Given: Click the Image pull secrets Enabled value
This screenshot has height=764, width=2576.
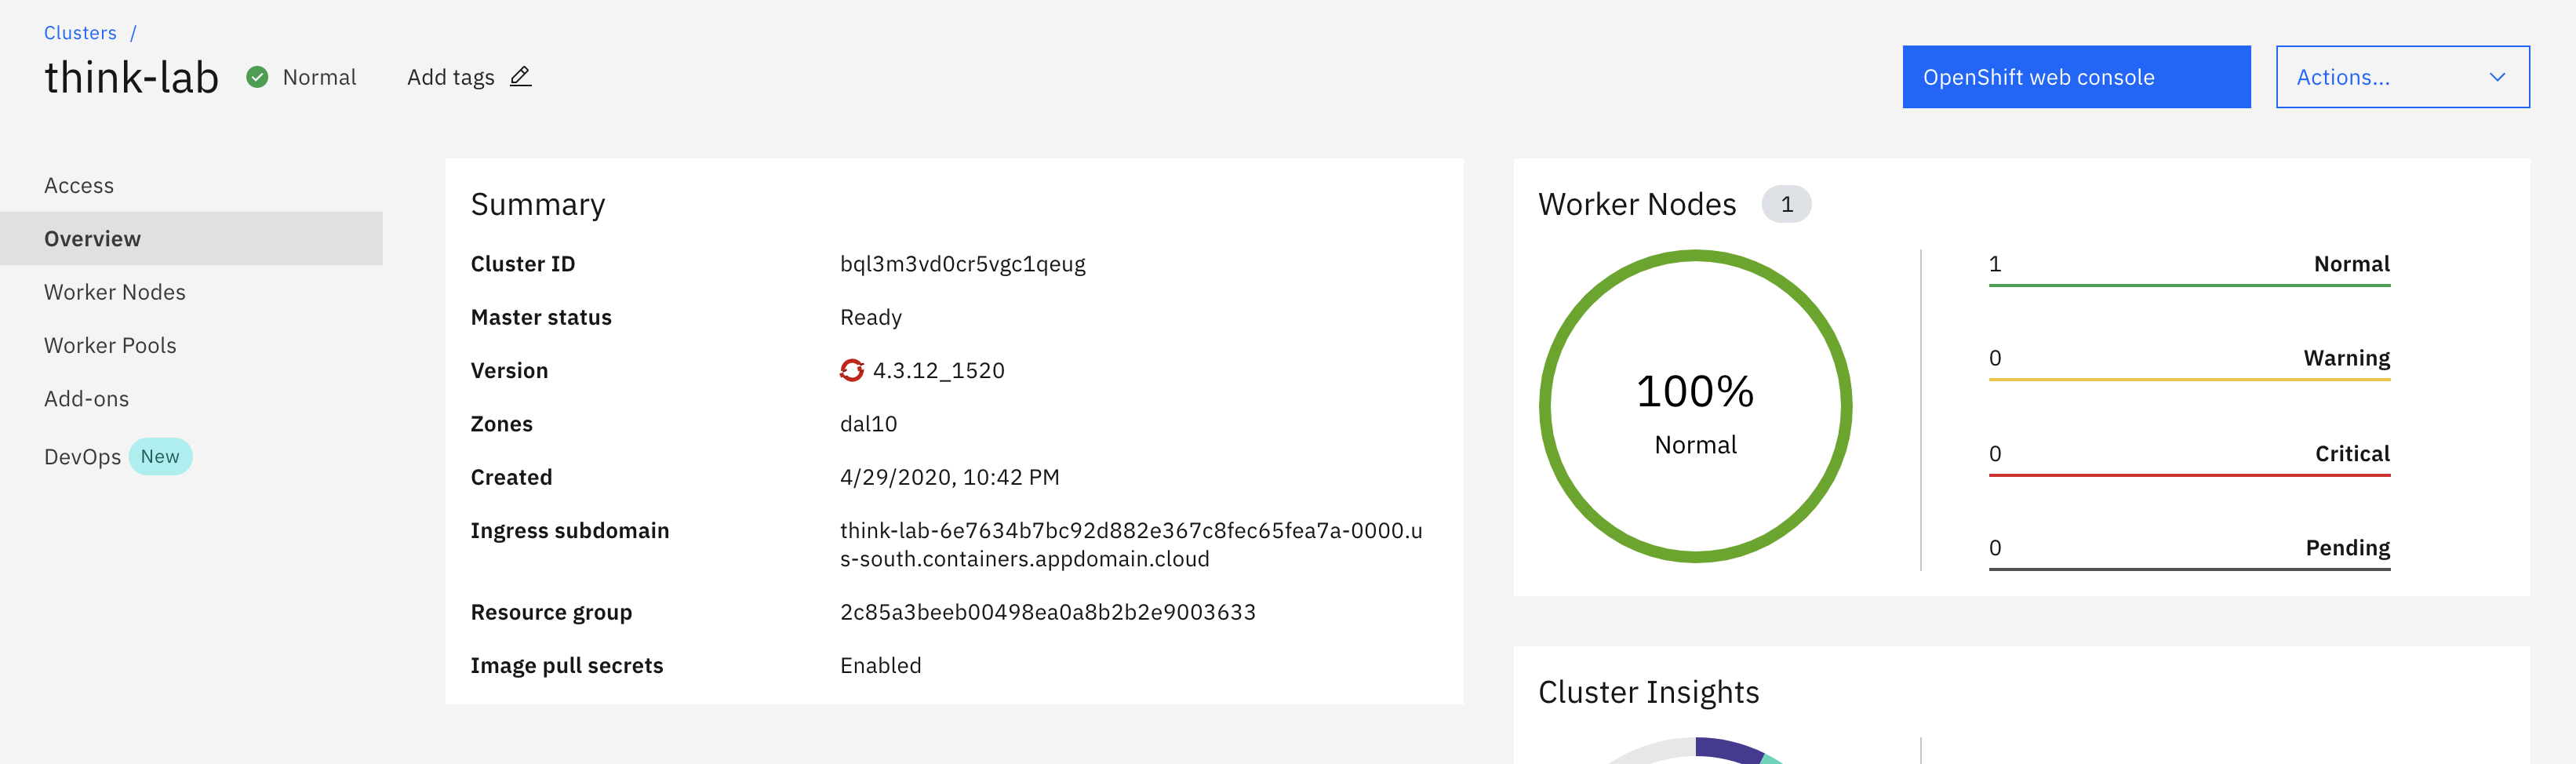Looking at the screenshot, I should click(x=880, y=665).
